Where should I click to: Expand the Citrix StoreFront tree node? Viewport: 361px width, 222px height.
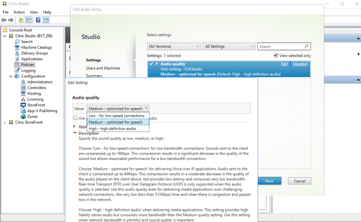[x=5, y=123]
